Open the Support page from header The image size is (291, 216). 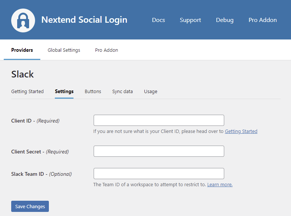pyautogui.click(x=190, y=20)
